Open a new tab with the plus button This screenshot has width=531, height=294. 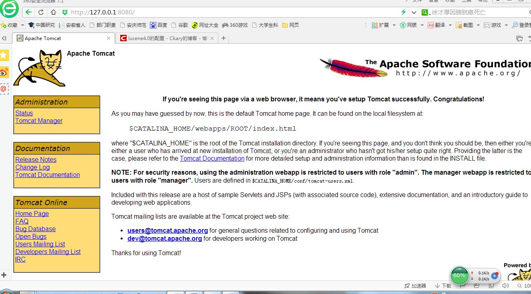click(x=224, y=38)
